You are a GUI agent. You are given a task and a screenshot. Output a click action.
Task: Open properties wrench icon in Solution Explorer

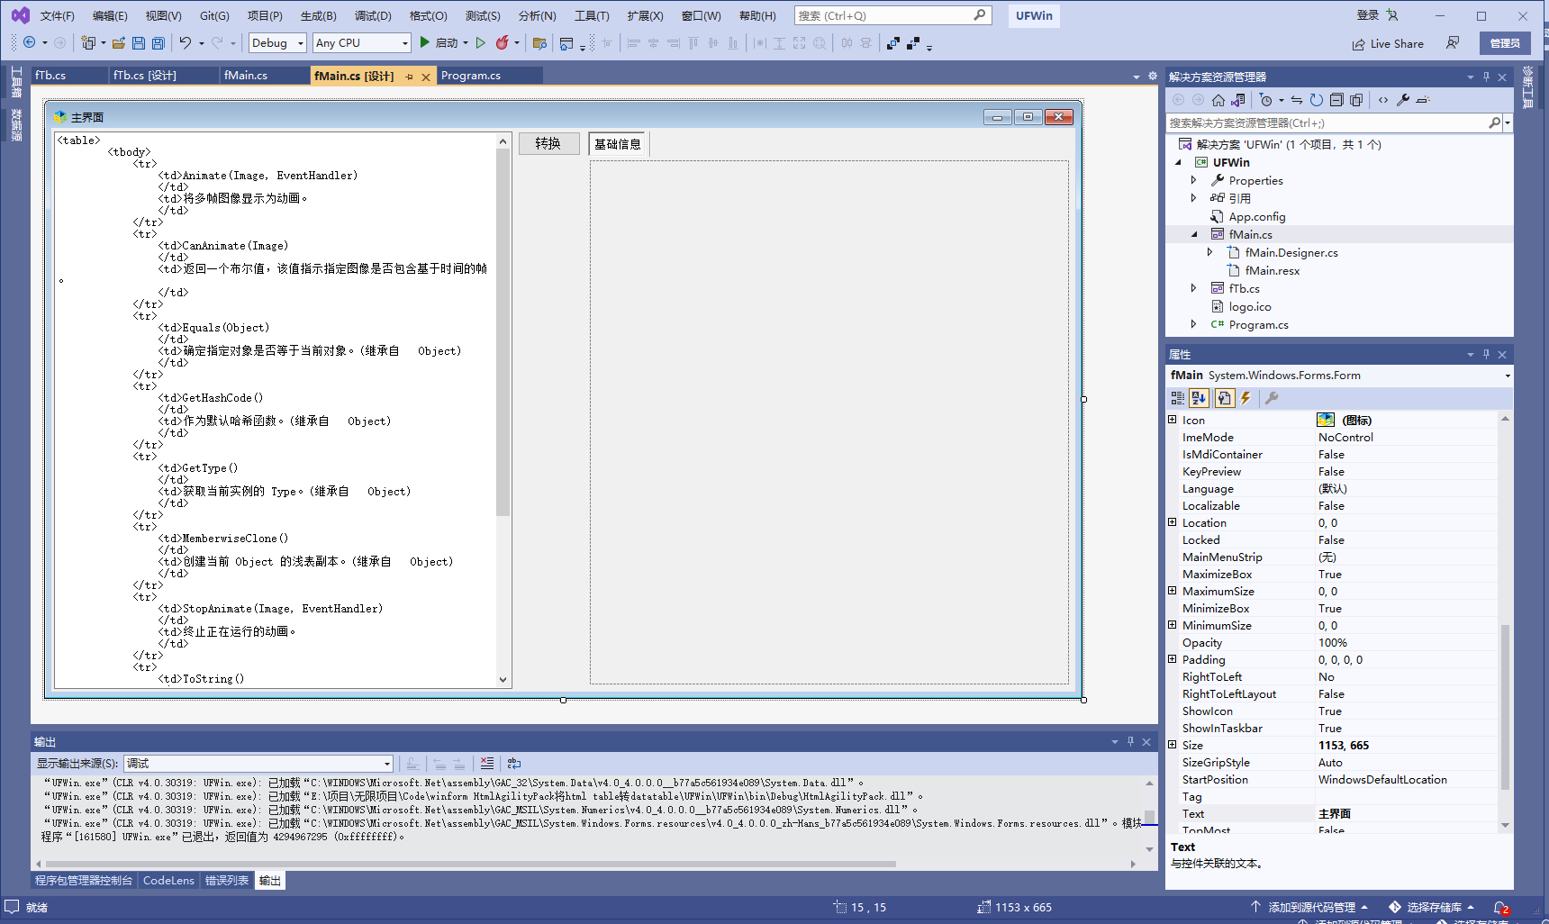[1403, 100]
